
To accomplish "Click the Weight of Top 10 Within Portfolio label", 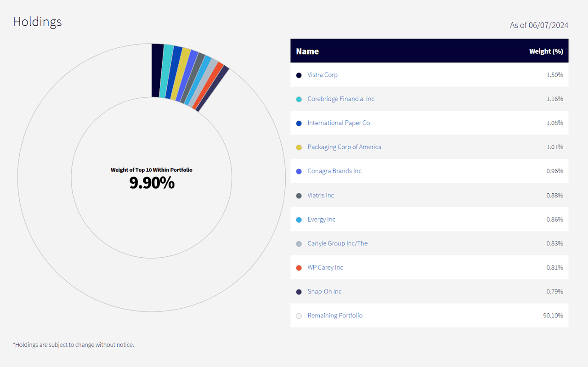I will pyautogui.click(x=152, y=170).
